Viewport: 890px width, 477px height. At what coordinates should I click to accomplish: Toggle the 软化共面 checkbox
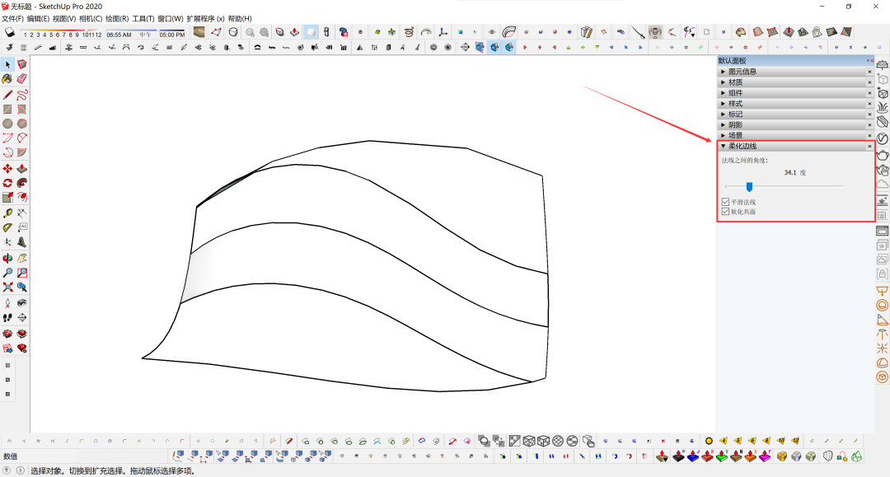725,212
